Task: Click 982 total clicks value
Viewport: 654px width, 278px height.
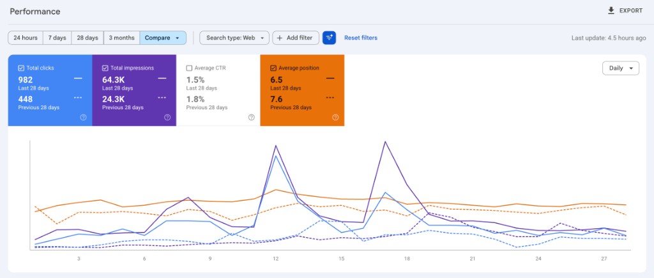Action: 26,80
